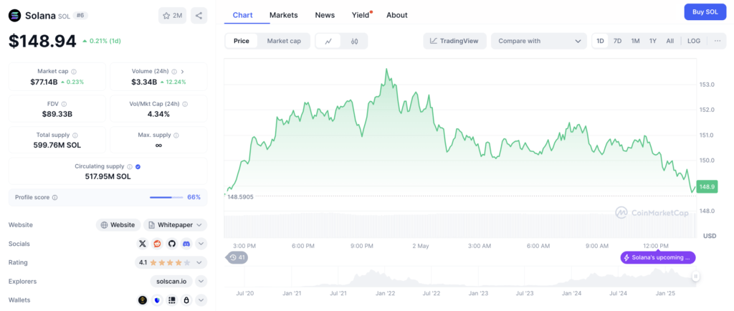This screenshot has height=311, width=734.
Task: Open the Markets tab
Action: [284, 15]
